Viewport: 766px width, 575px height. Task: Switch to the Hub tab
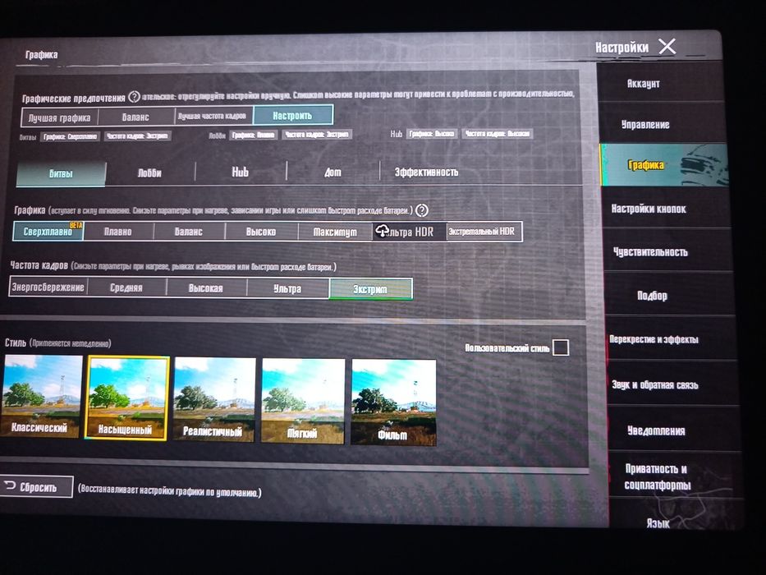point(241,172)
